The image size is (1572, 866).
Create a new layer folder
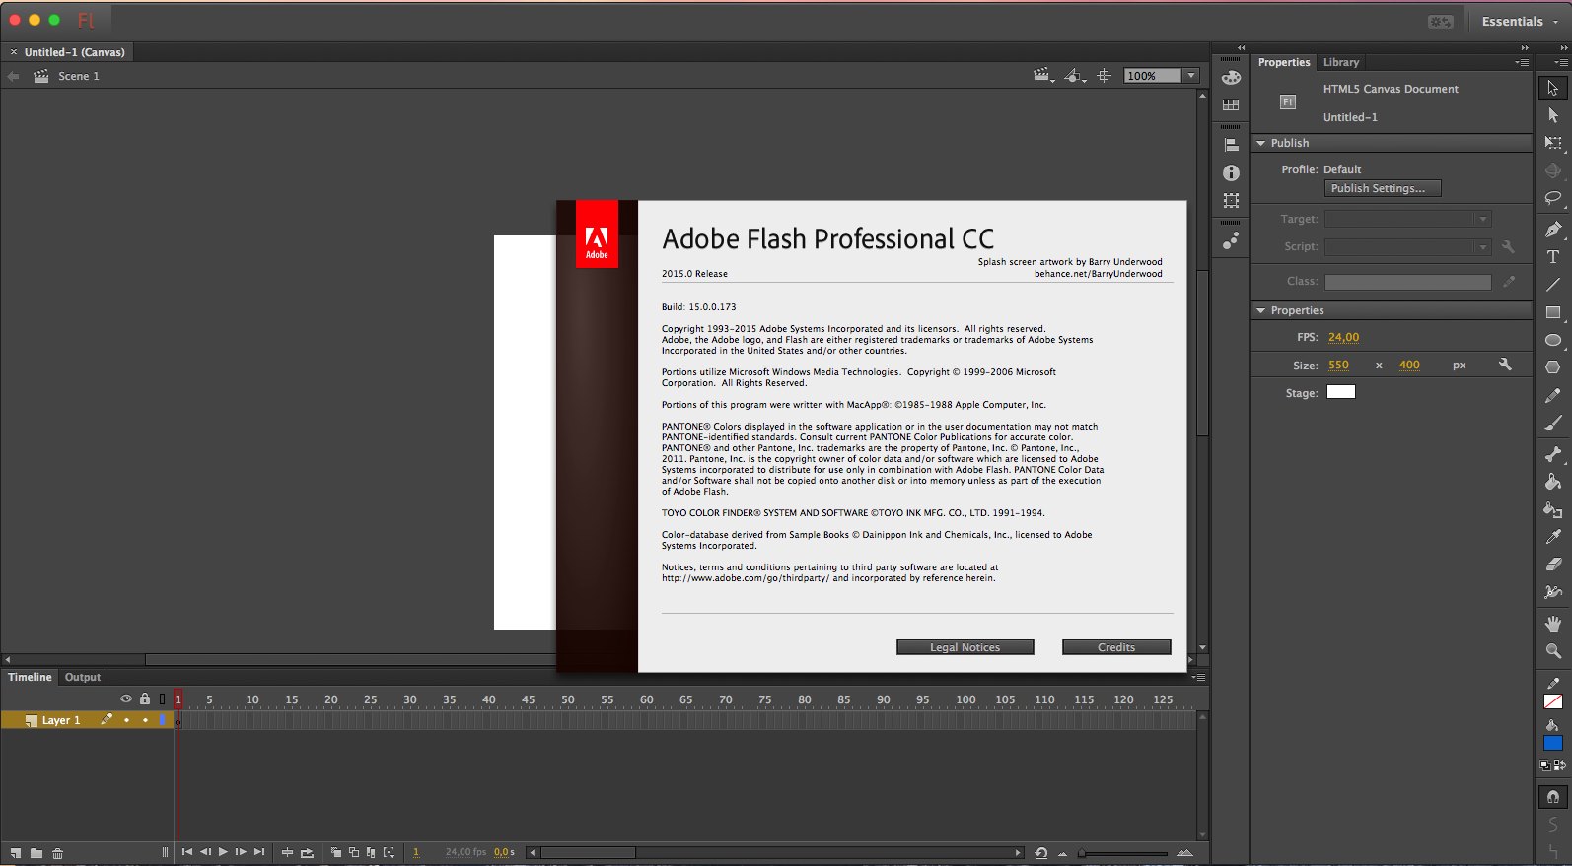pyautogui.click(x=36, y=853)
